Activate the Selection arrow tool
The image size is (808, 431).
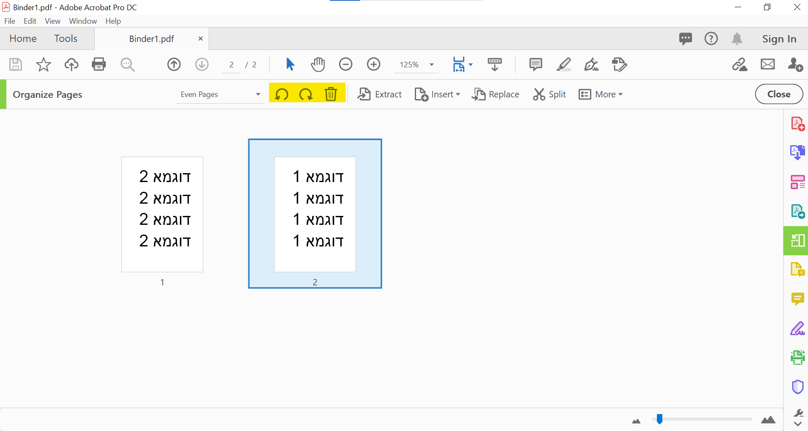coord(290,64)
